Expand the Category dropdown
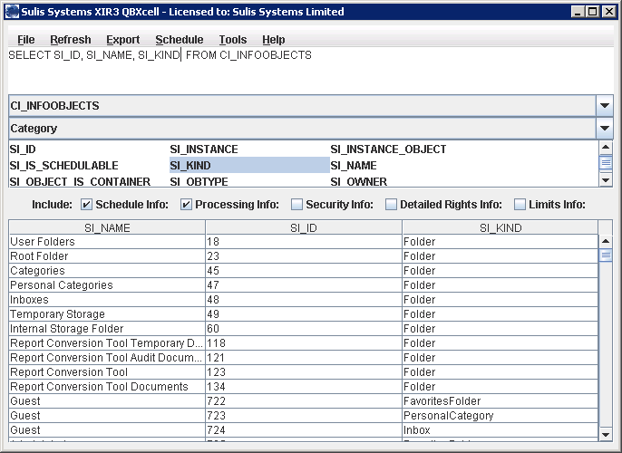Viewport: 622px width, 453px height. 605,129
